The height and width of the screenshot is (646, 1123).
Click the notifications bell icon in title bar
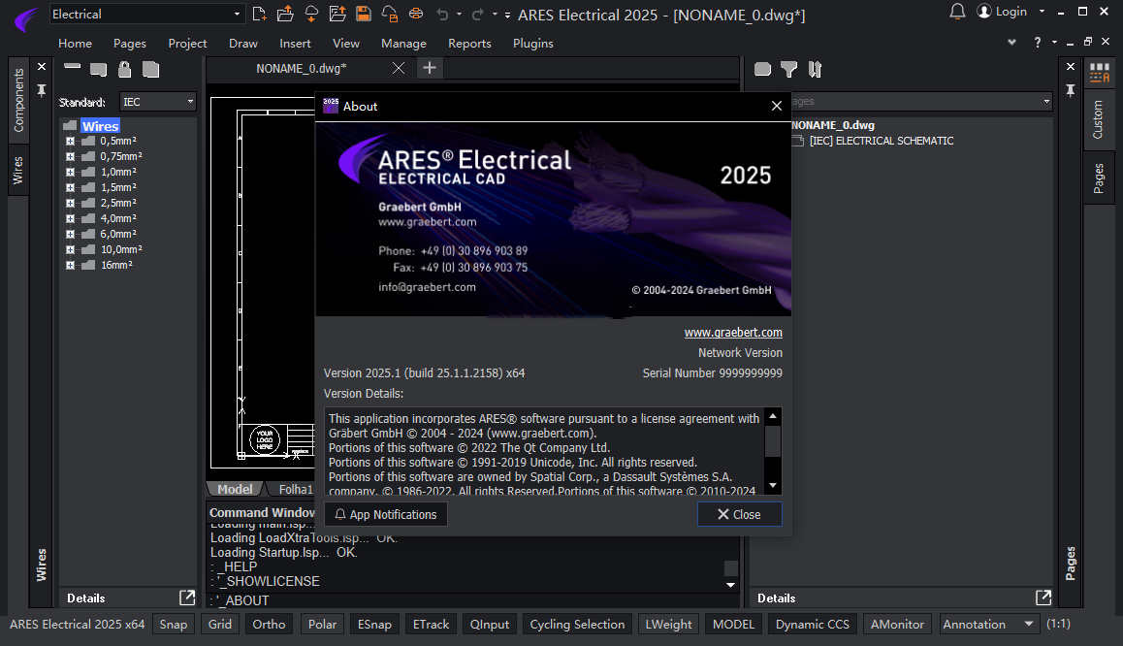[957, 12]
